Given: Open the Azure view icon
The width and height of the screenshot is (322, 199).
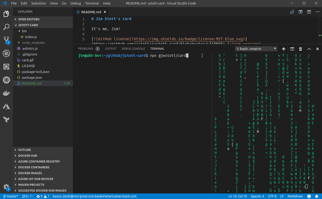Looking at the screenshot, I should tap(6, 106).
